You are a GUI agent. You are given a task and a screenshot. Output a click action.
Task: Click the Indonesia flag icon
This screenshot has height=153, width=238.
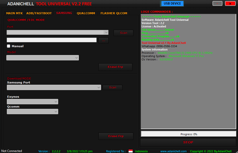pyautogui.click(x=130, y=151)
